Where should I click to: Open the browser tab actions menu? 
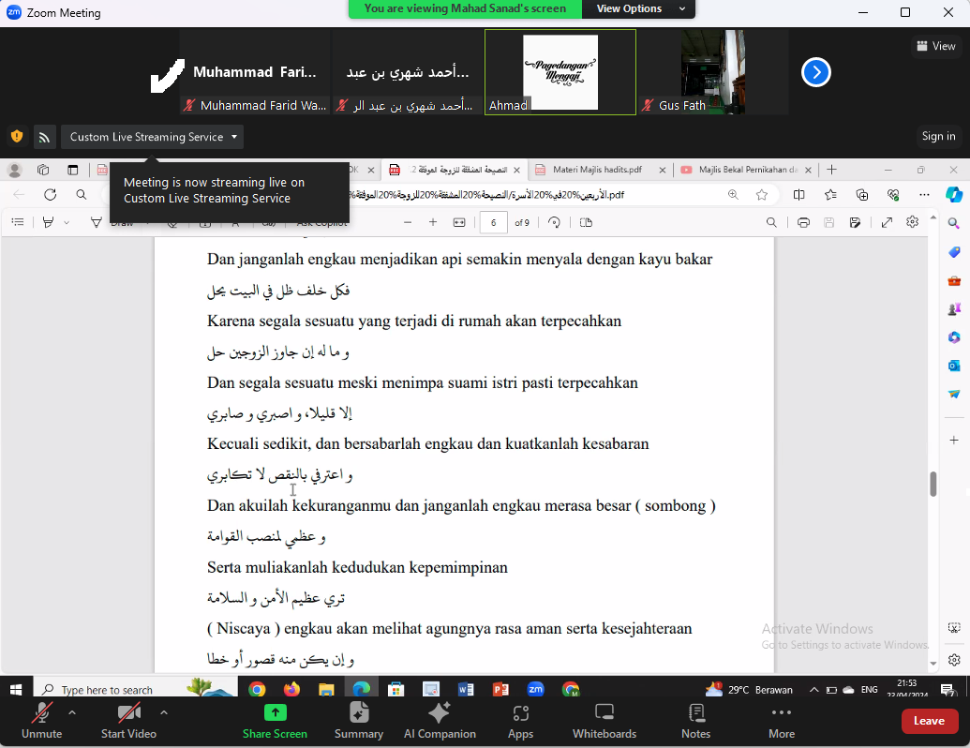click(x=72, y=170)
